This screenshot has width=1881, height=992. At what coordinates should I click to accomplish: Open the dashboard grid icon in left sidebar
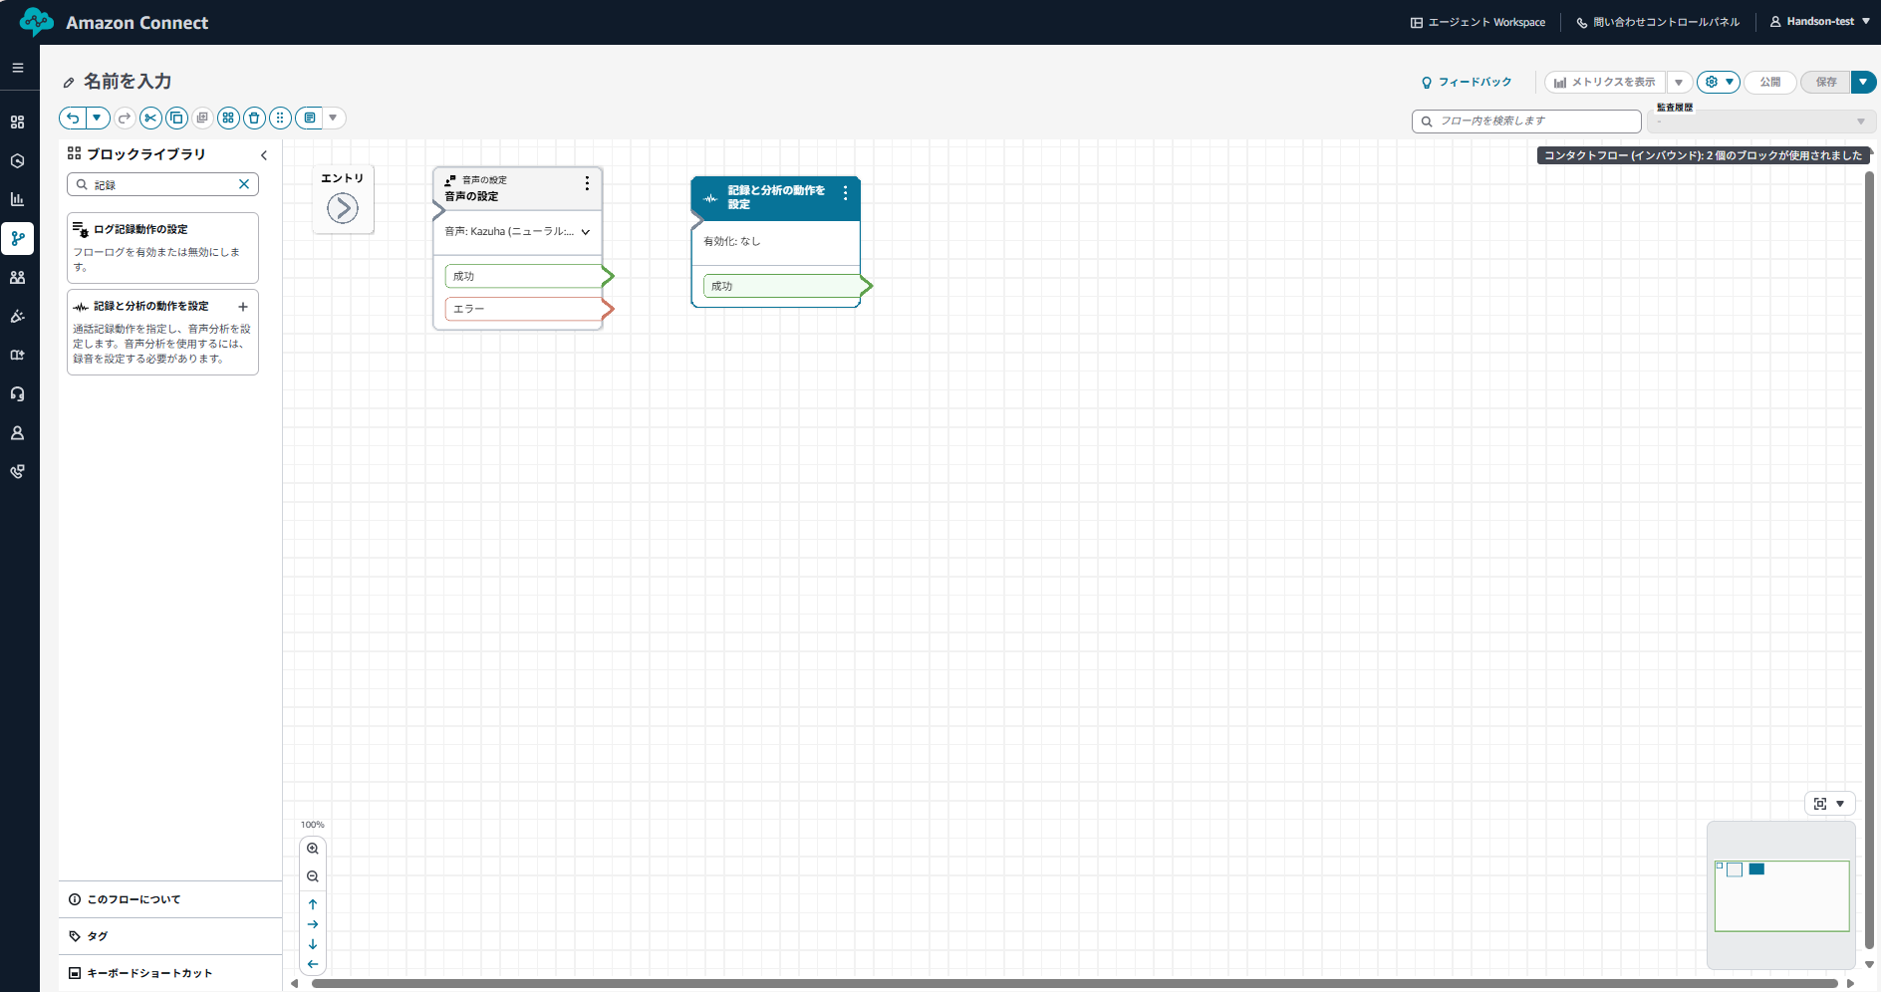[17, 122]
